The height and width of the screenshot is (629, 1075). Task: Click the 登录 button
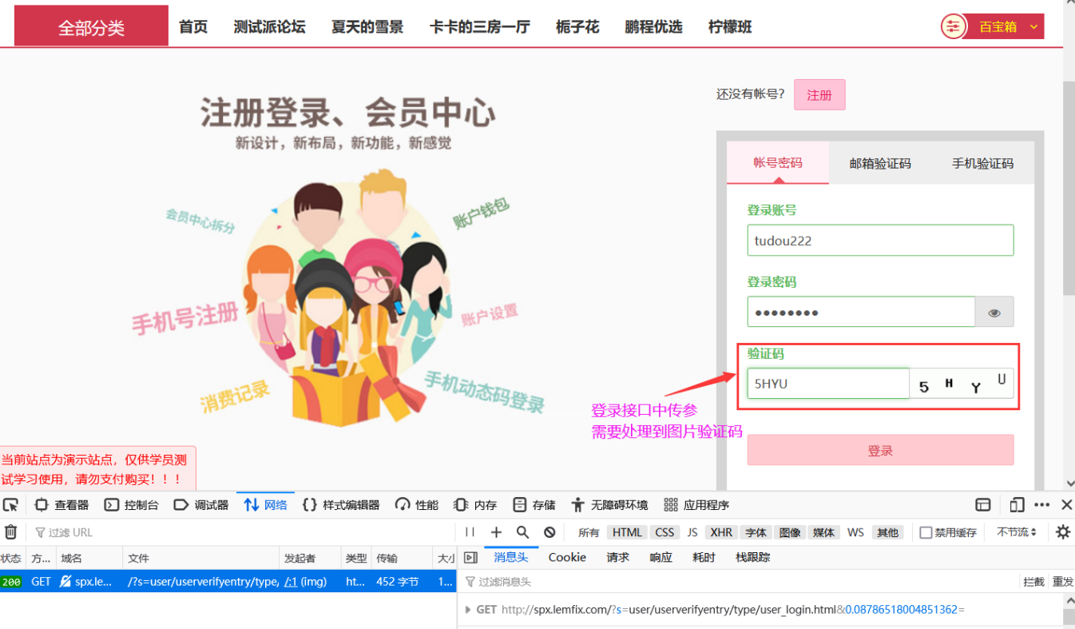(879, 449)
